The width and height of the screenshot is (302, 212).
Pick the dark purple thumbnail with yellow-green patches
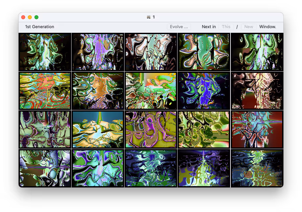pos(204,168)
